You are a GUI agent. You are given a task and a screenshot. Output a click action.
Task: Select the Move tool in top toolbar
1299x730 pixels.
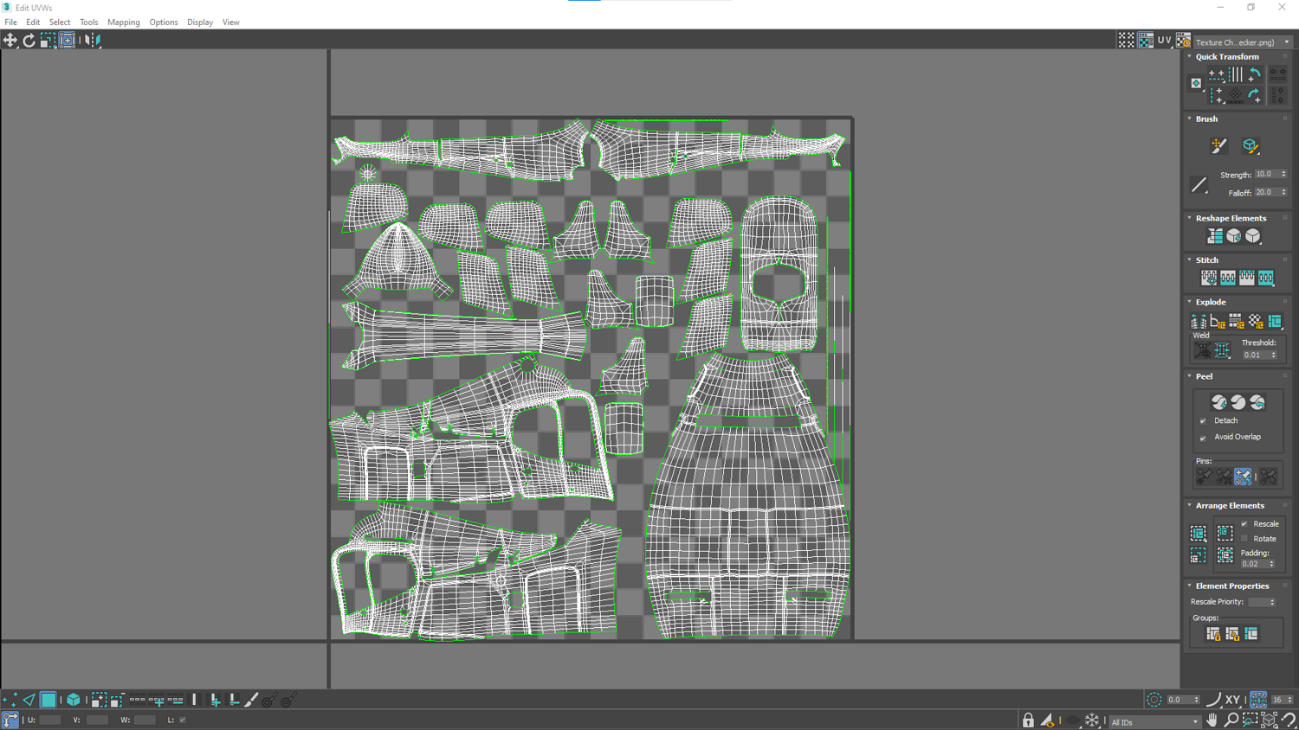click(x=10, y=40)
